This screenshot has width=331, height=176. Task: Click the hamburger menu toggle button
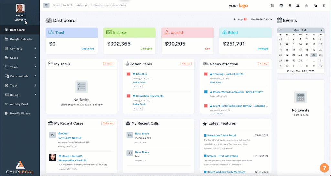pyautogui.click(x=46, y=5)
